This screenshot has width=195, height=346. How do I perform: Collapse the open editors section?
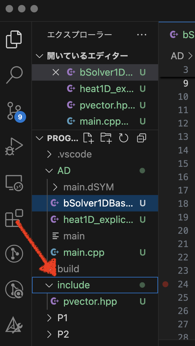click(39, 56)
